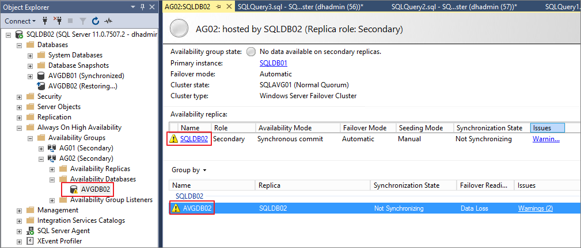Expand the AG01 (Secondary) group

[x=41, y=149]
